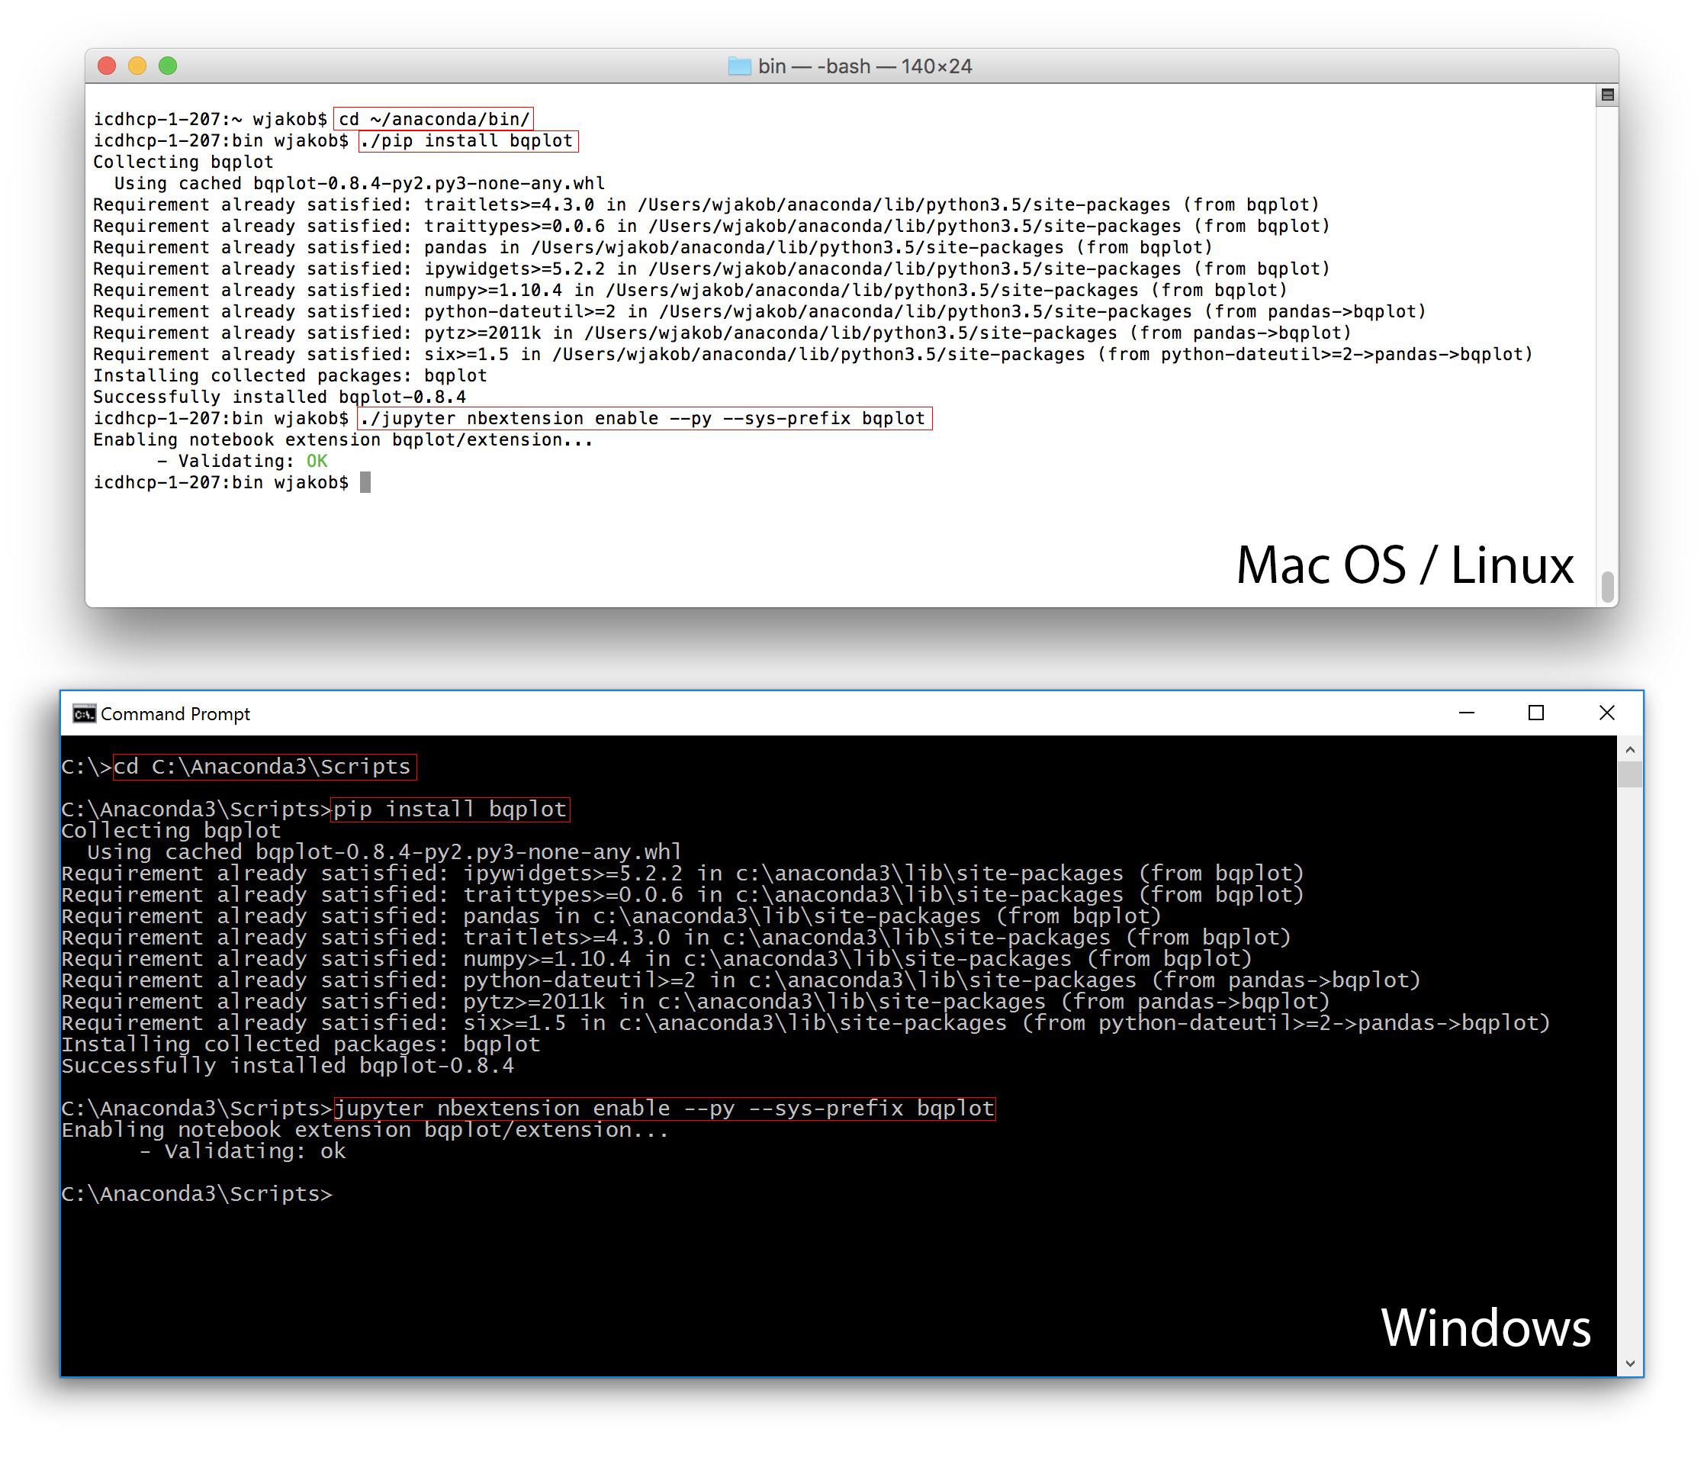Click the red close button on Mac terminal
Image resolution: width=1704 pixels, height=1458 pixels.
pos(107,66)
